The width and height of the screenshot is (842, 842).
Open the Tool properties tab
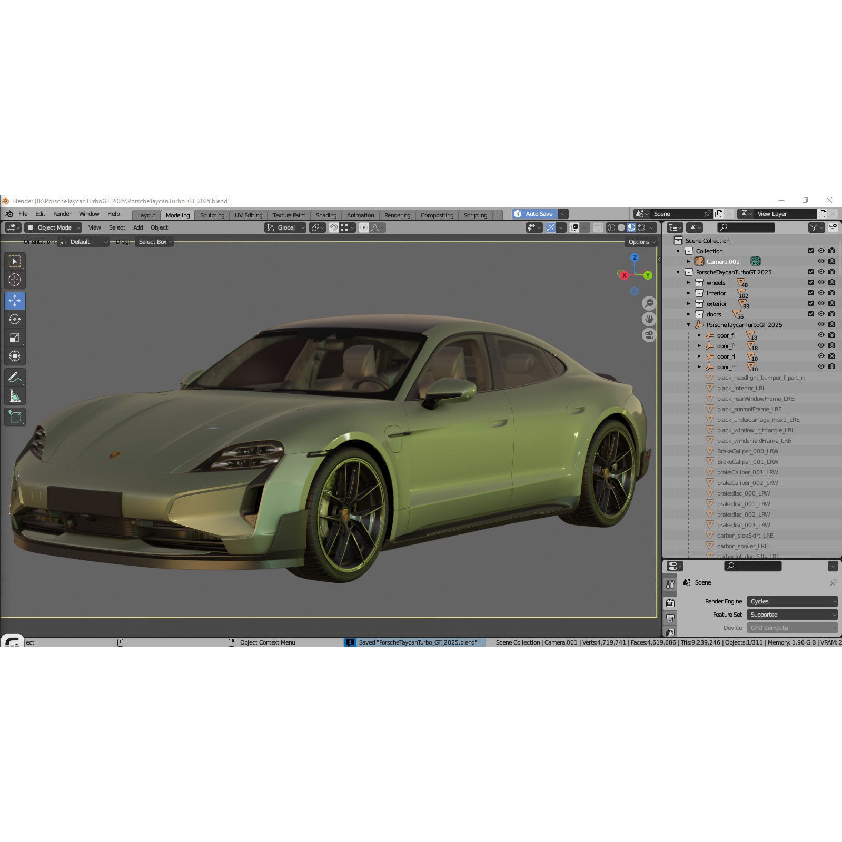pyautogui.click(x=670, y=584)
